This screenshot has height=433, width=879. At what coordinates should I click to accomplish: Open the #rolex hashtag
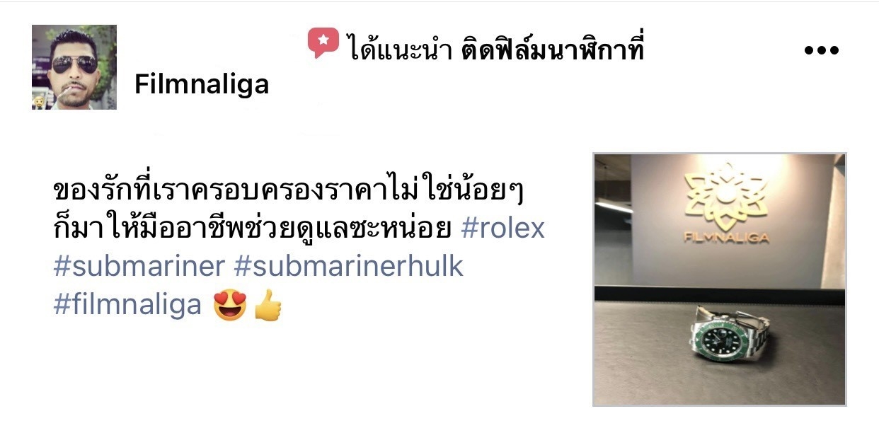[502, 229]
